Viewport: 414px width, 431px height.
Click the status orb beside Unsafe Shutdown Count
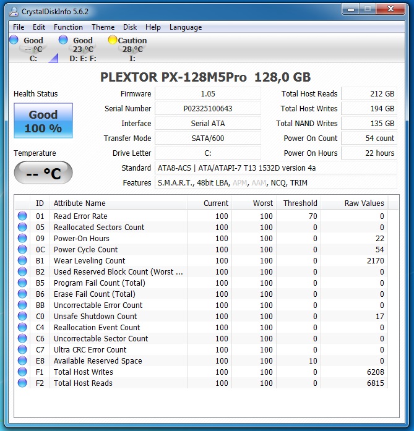tap(23, 317)
